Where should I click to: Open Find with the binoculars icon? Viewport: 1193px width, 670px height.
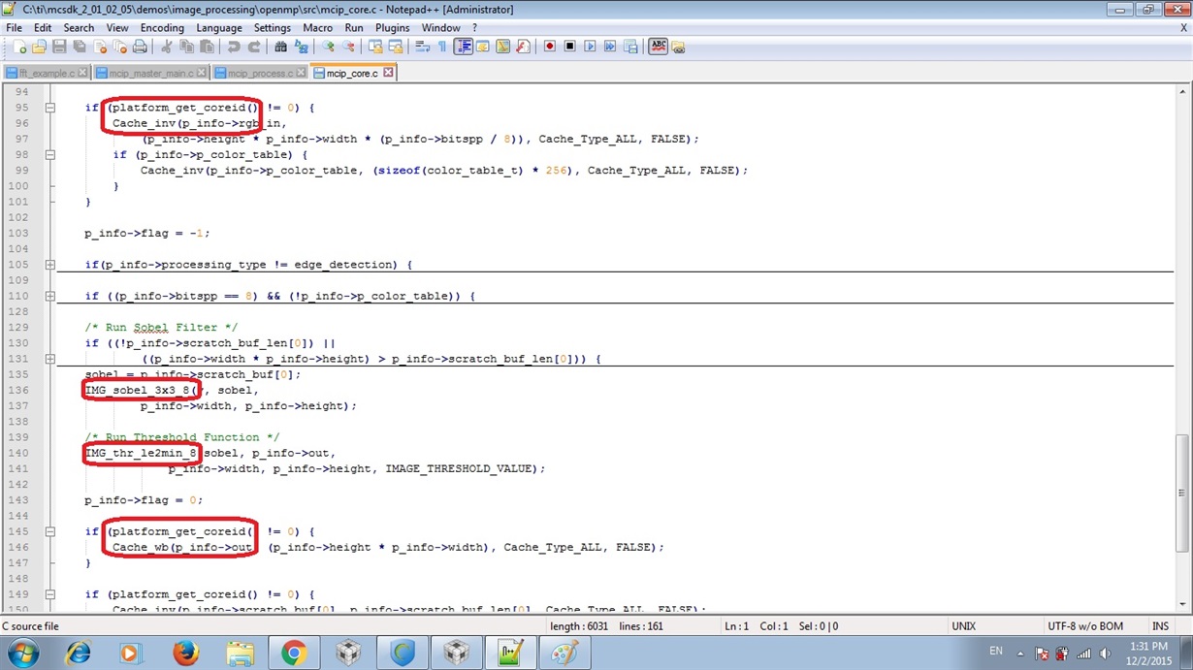click(280, 47)
